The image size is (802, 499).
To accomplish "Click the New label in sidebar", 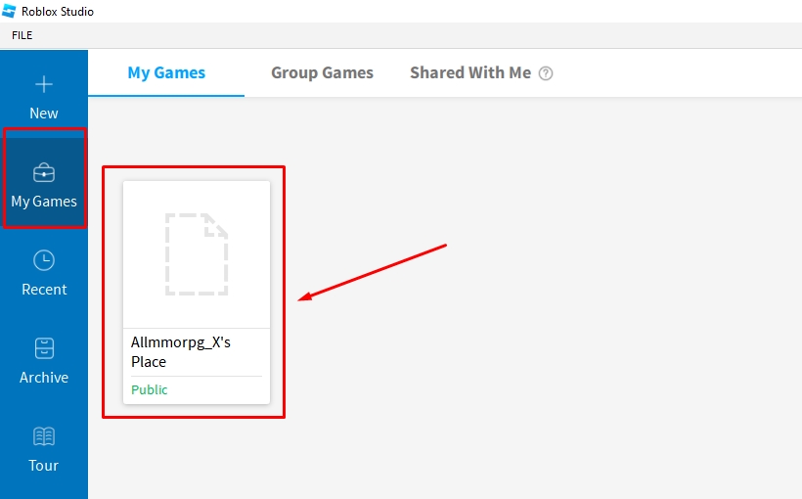I will (44, 113).
